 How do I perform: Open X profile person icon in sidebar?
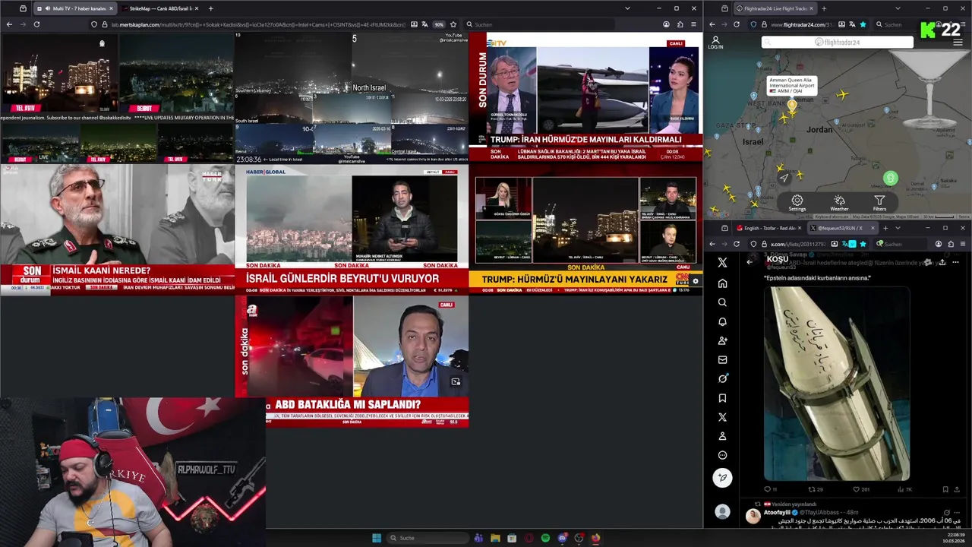(722, 436)
